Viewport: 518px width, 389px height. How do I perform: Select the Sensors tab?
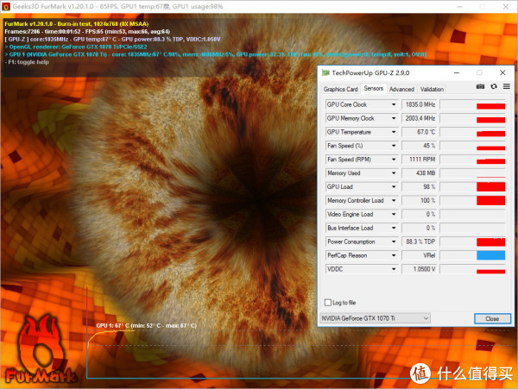374,89
